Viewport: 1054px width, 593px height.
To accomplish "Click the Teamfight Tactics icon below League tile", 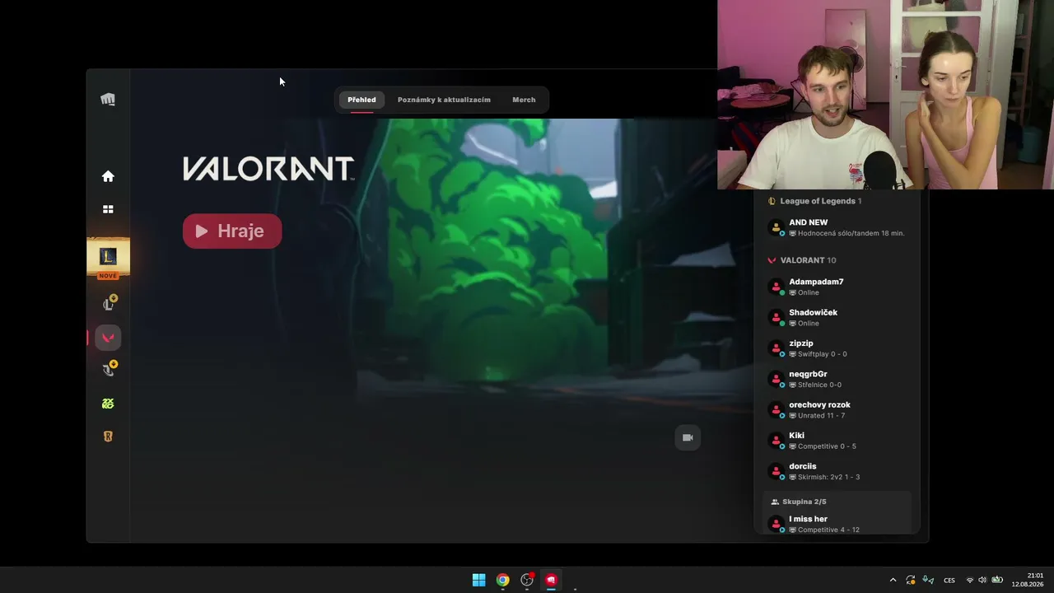I will [x=108, y=304].
